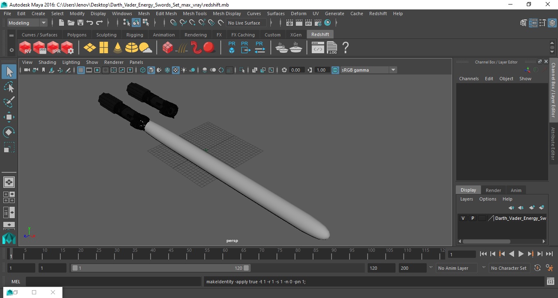Select the Darth_Vader_Energy_Sw layer
Viewport: 558px width, 298px height.
520,218
